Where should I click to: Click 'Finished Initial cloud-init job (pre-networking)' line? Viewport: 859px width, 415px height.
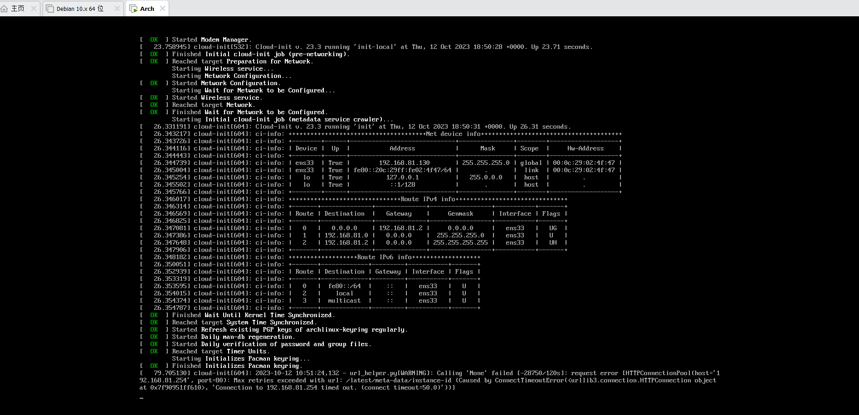click(x=244, y=54)
